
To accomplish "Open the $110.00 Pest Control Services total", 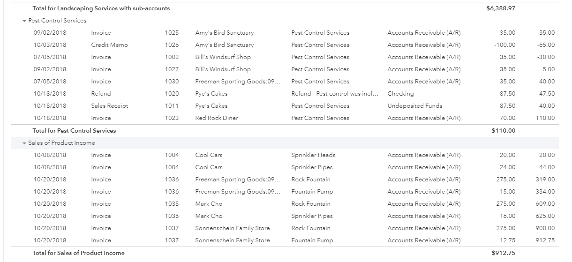I will pos(503,131).
